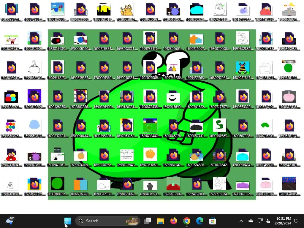Launch File Explorer from the taskbar
The image size is (304, 228).
point(161,221)
